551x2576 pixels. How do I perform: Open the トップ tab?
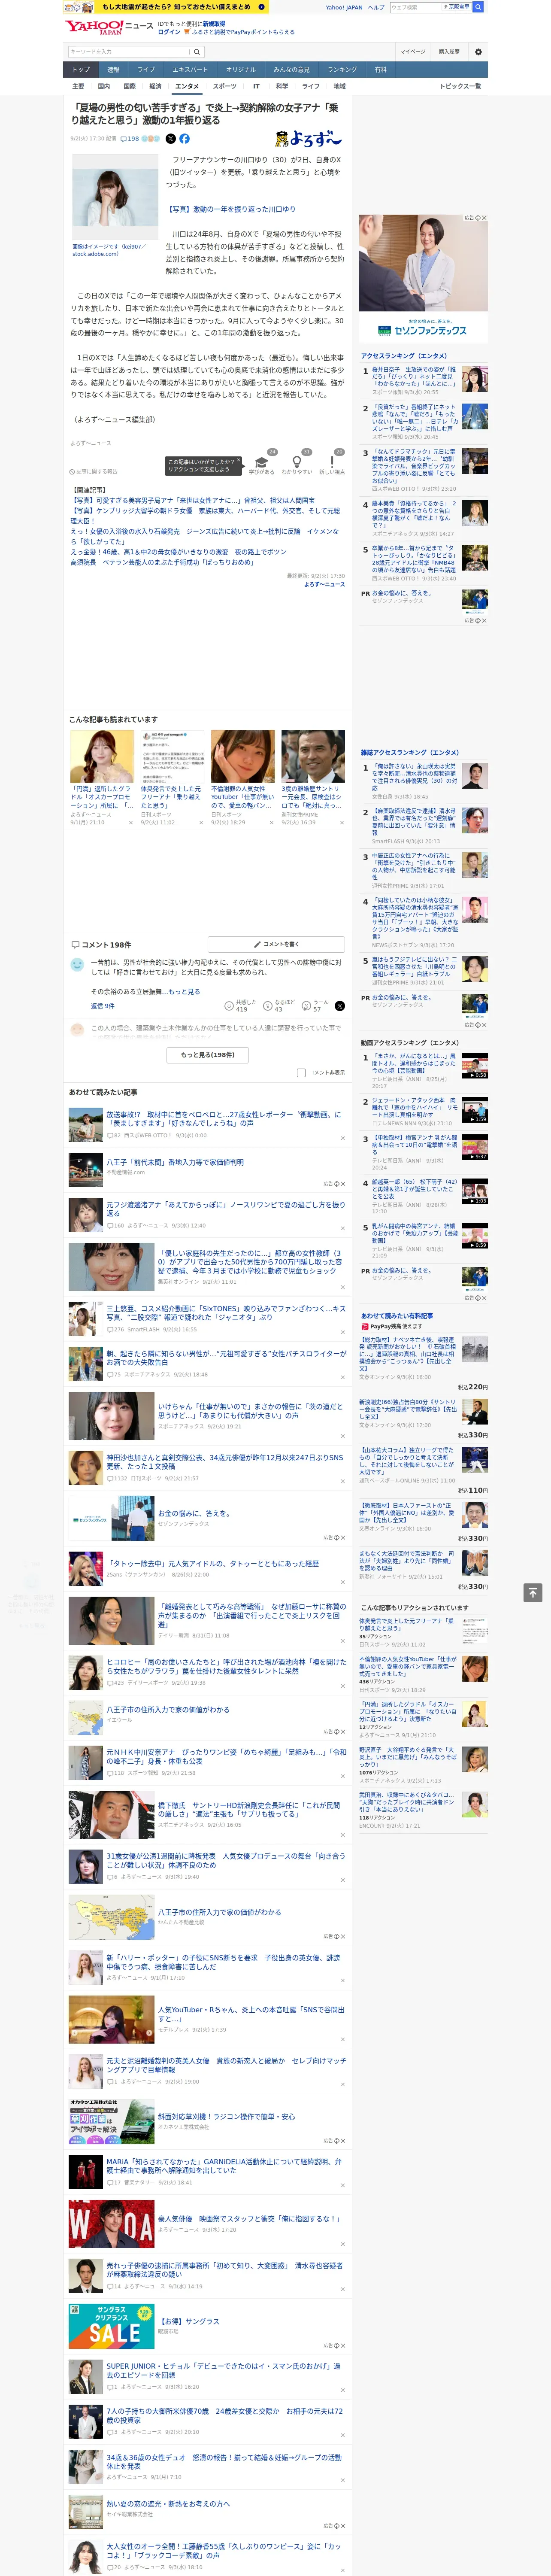point(81,70)
